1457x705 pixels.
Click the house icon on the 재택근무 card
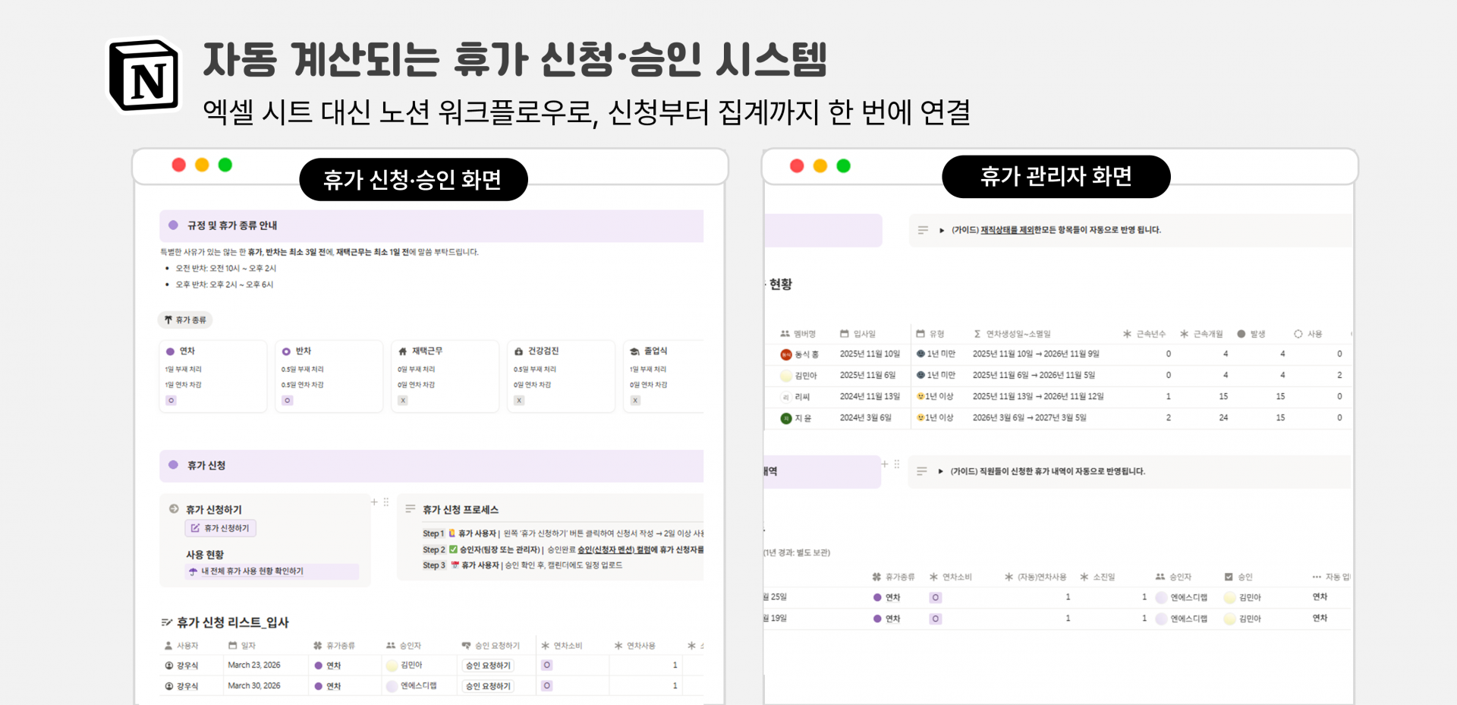click(403, 351)
